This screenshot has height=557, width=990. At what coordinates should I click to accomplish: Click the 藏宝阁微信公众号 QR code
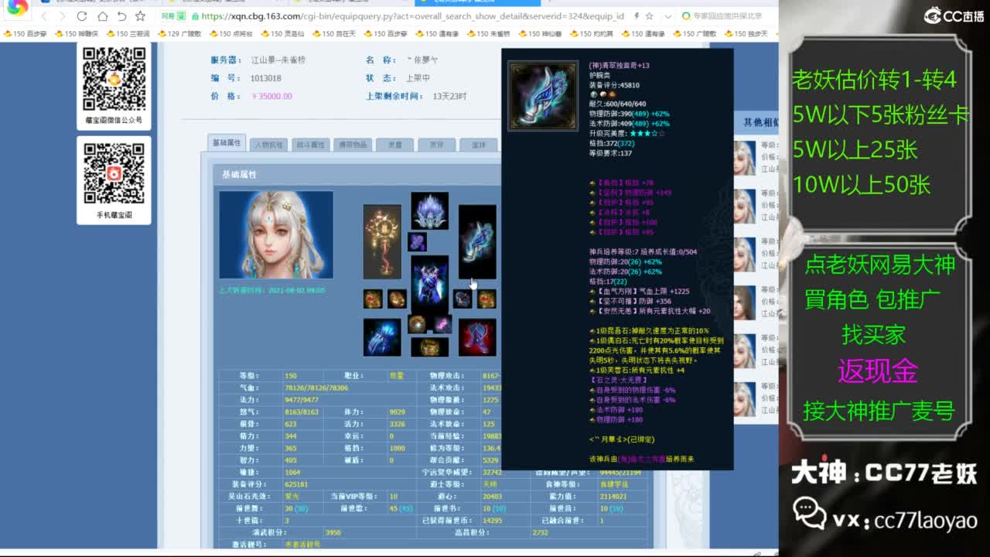click(114, 78)
